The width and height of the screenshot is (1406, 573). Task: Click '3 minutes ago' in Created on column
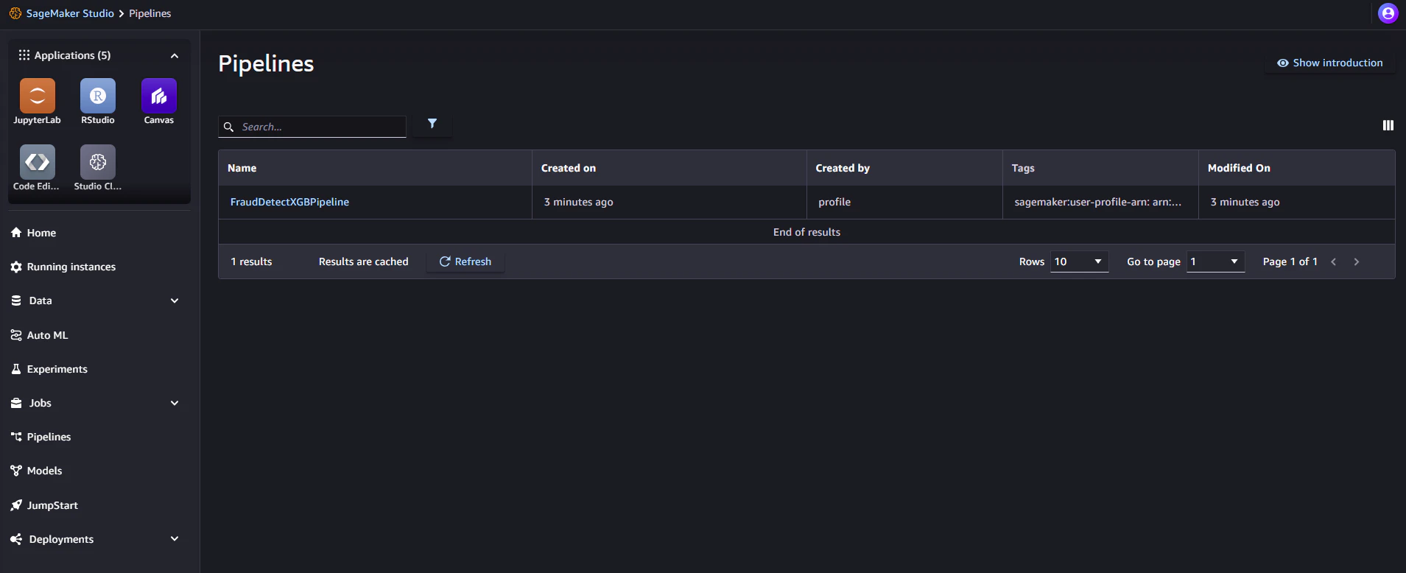coord(578,202)
